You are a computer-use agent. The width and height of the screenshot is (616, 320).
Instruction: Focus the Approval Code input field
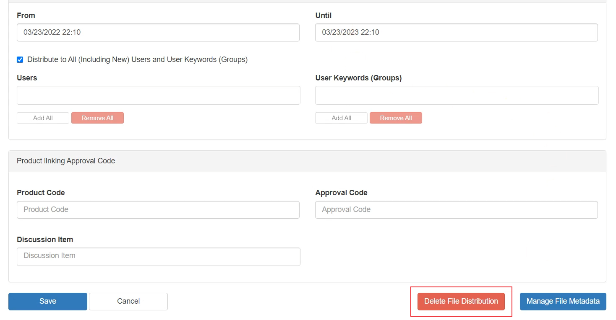pos(456,209)
